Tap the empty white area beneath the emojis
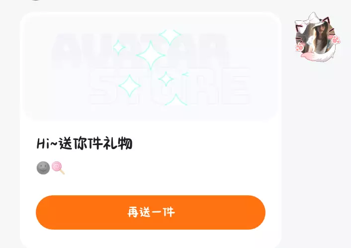Image resolution: width=351 pixels, height=248 pixels. coord(151,185)
